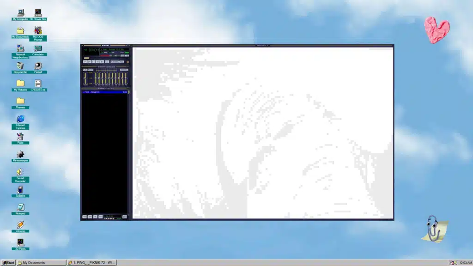Open the equalizer Presets dropdown
473x266 pixels.
(x=124, y=70)
